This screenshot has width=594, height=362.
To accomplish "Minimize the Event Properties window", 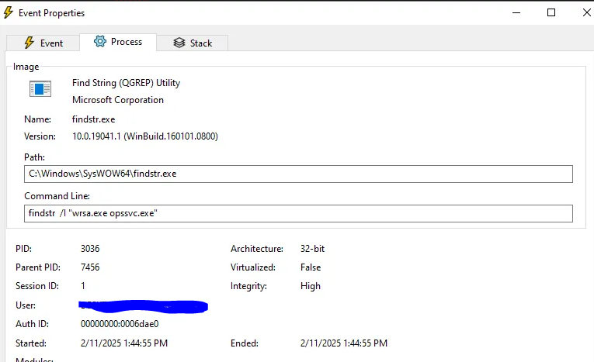I will click(x=516, y=12).
